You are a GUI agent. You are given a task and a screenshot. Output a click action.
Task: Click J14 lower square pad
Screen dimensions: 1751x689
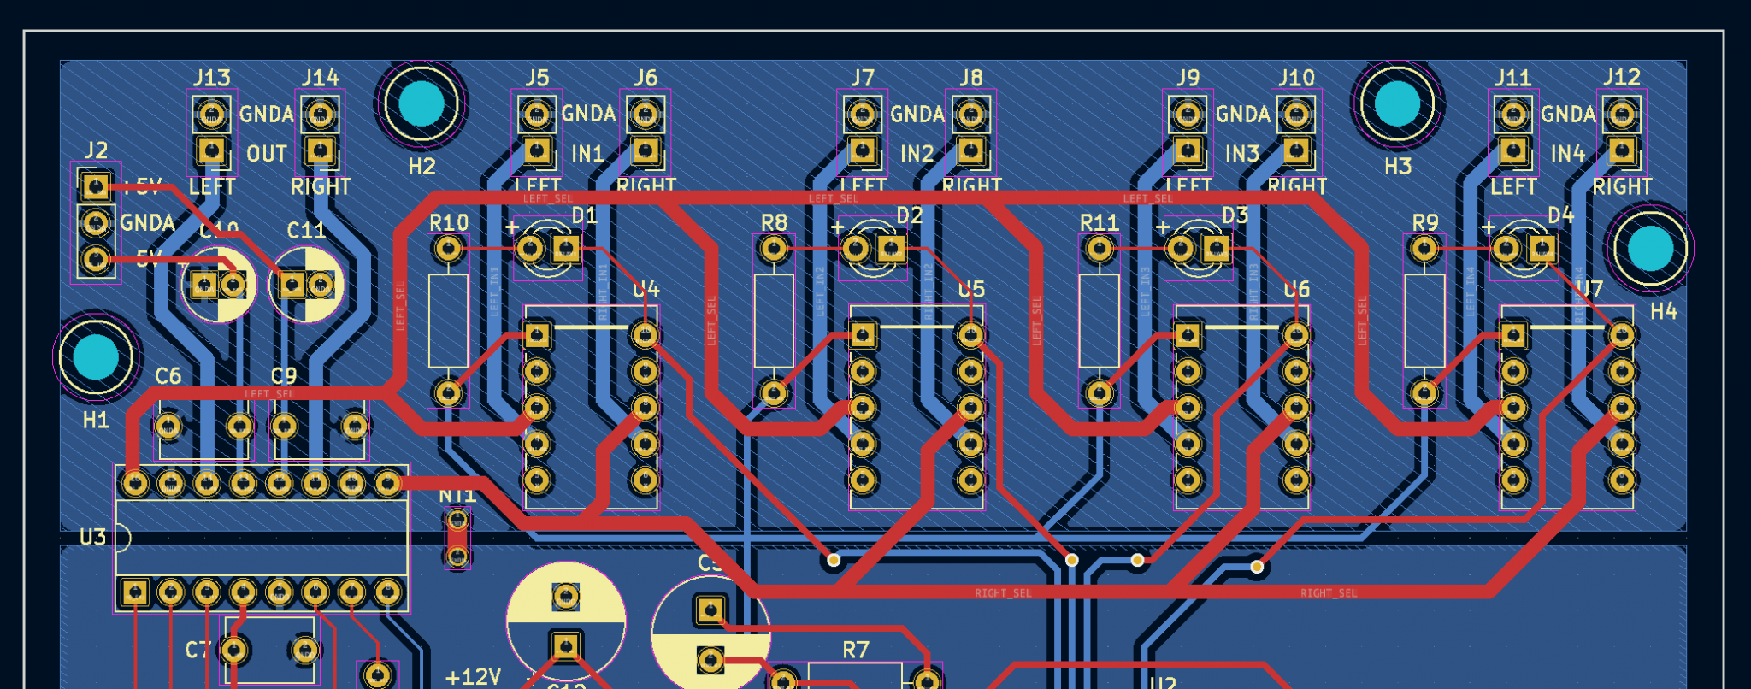tap(321, 151)
